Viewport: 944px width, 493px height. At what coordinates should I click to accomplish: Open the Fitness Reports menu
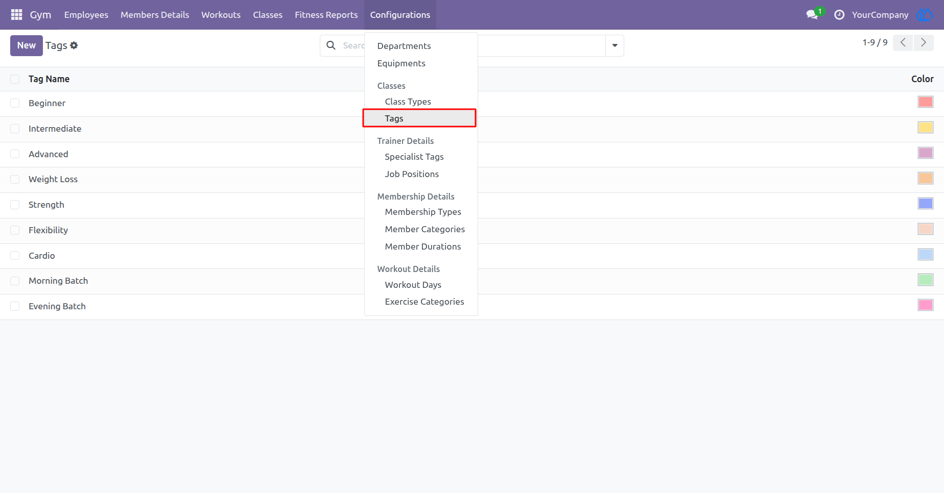pos(326,15)
